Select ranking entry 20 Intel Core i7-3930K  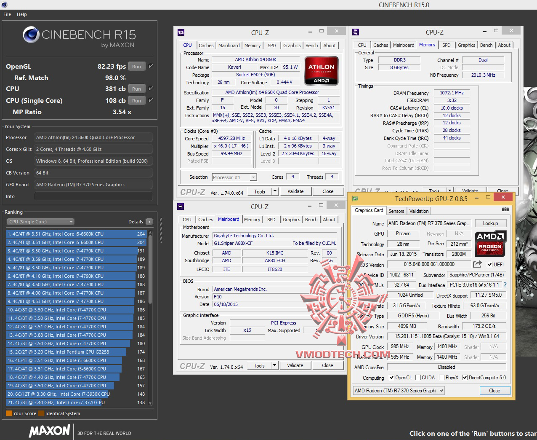76,394
